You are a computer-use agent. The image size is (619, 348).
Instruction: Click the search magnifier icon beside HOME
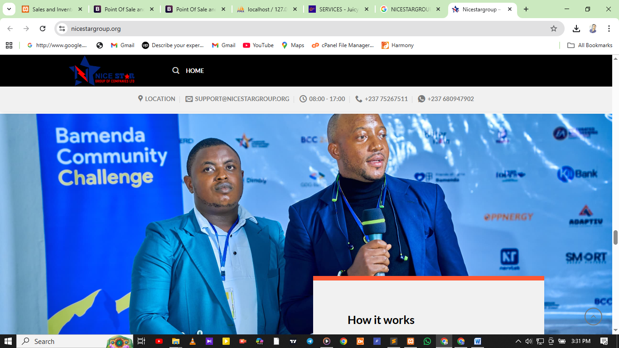[176, 71]
